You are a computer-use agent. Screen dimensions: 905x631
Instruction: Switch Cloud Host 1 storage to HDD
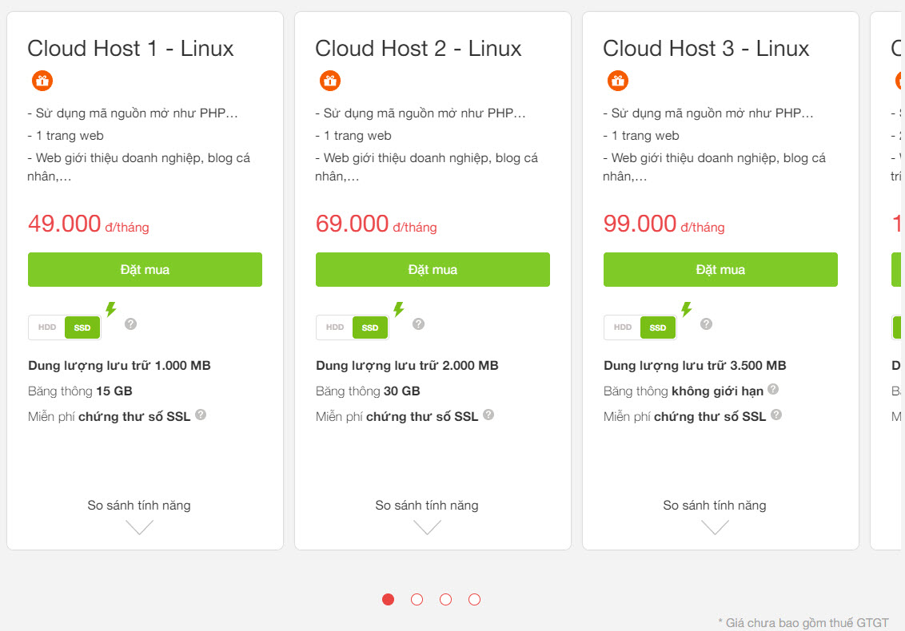[x=46, y=327]
